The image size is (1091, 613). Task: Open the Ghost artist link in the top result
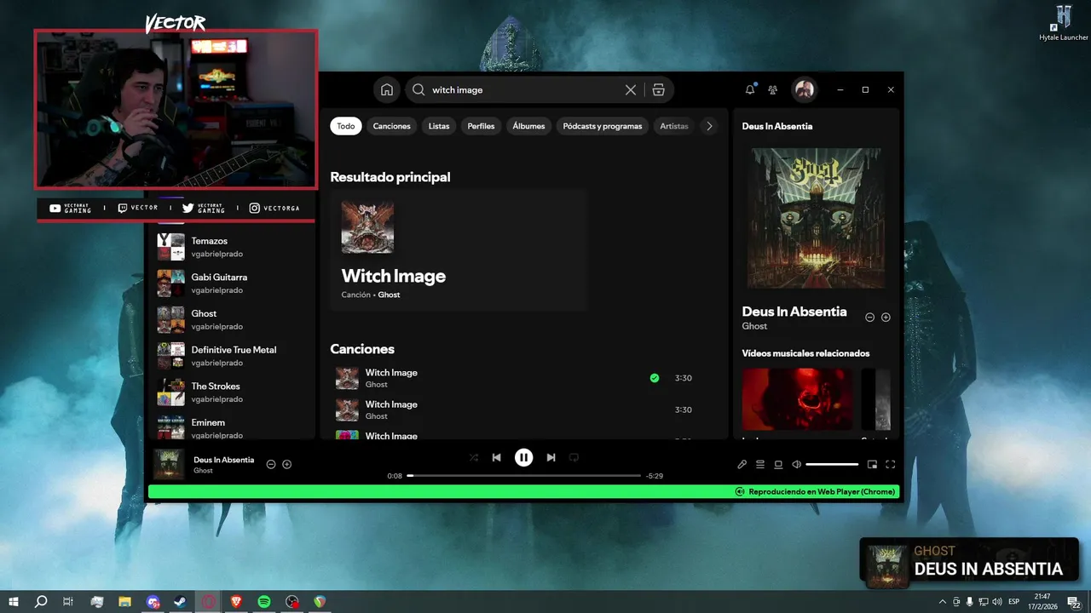[389, 295]
